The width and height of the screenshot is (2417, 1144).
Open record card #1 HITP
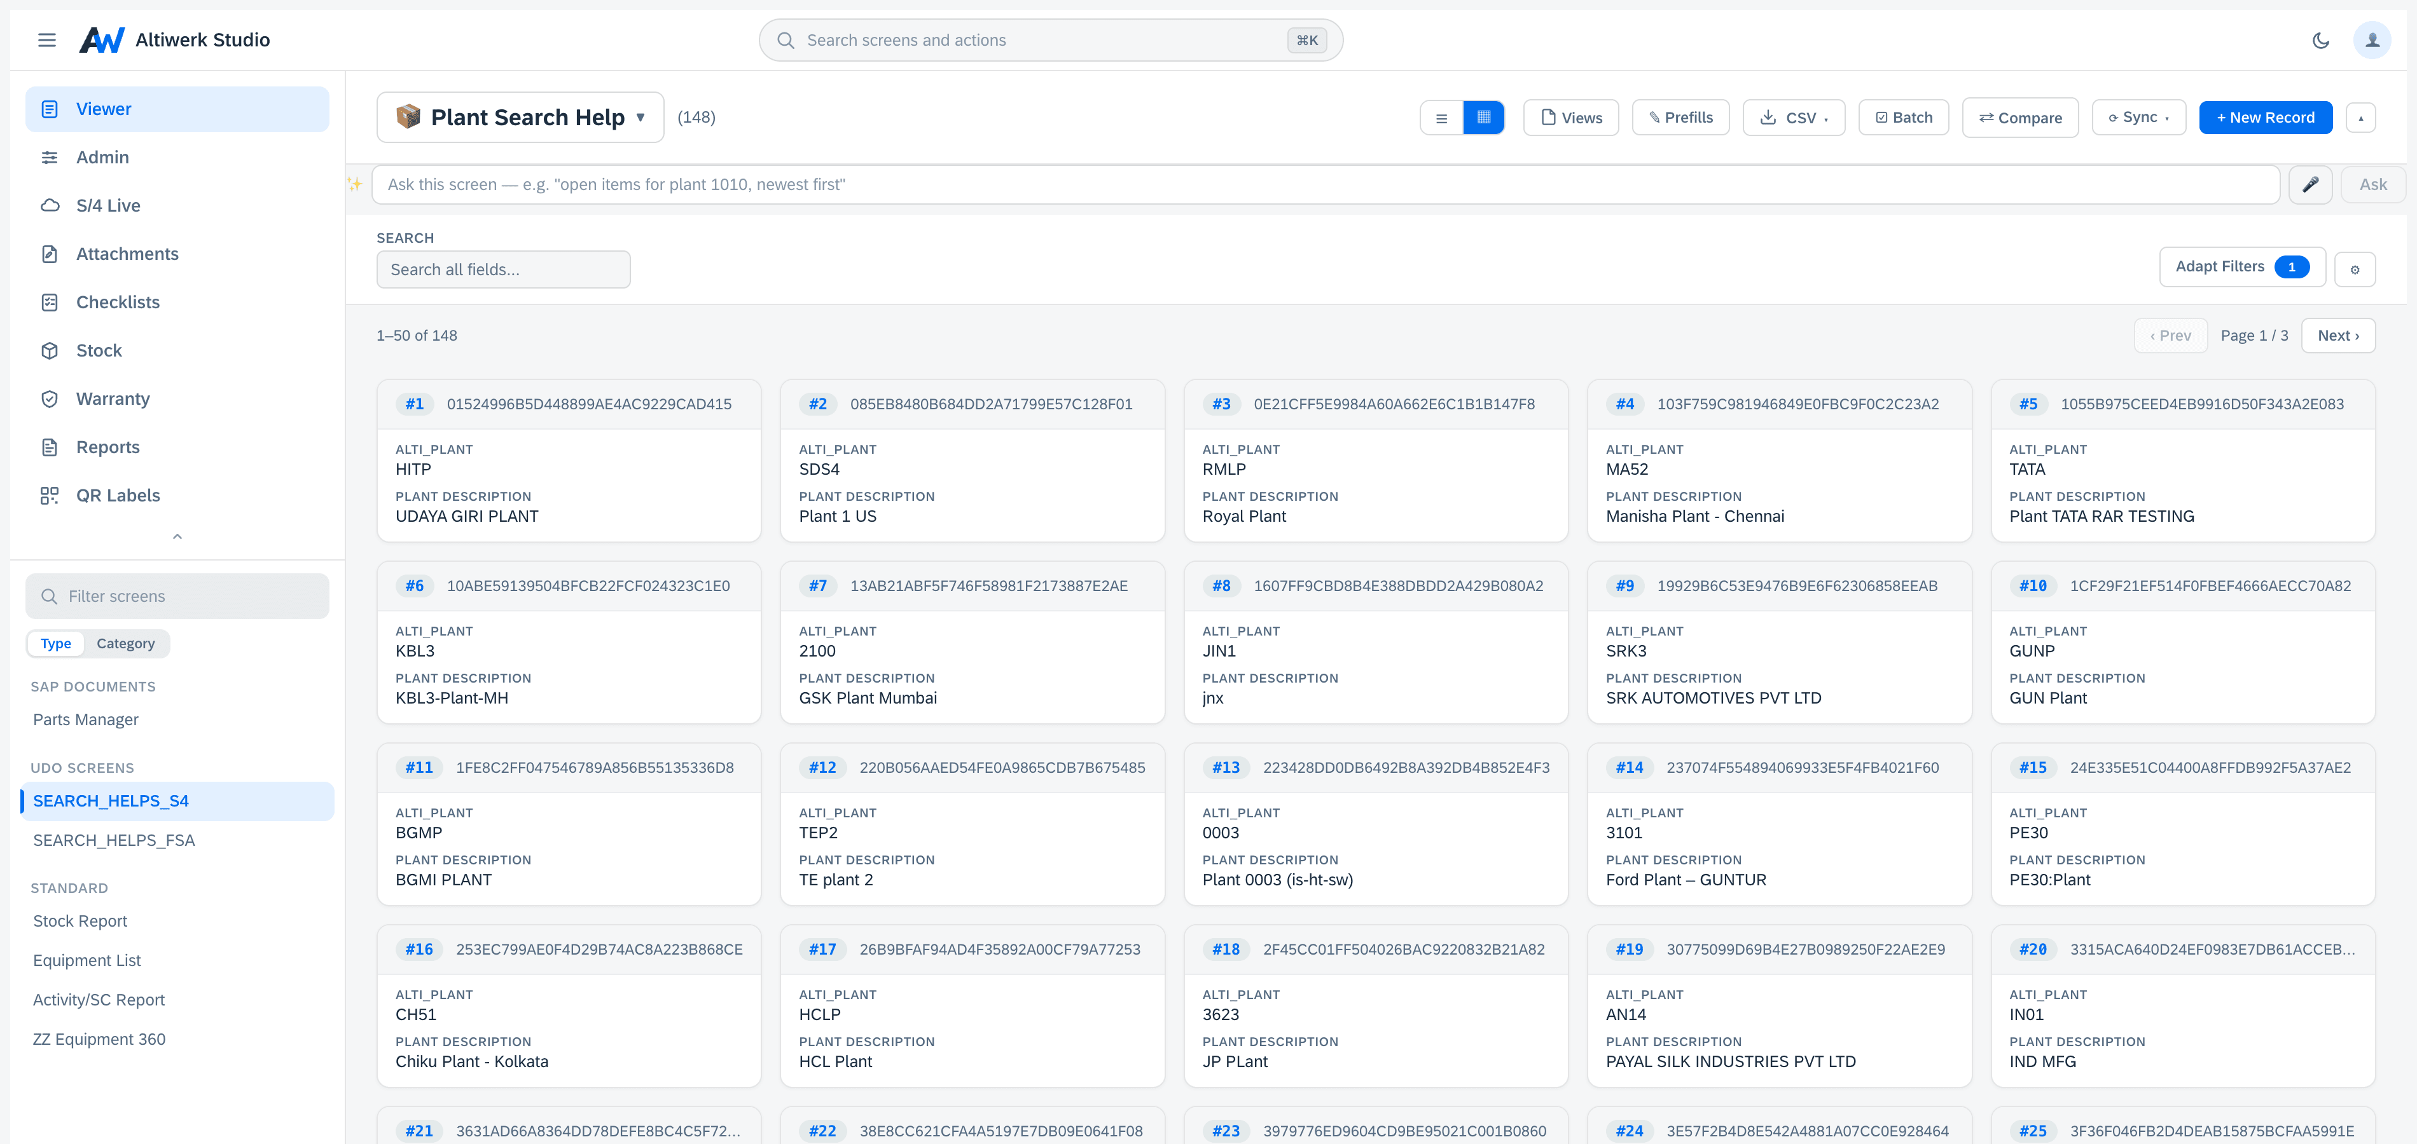pyautogui.click(x=569, y=461)
